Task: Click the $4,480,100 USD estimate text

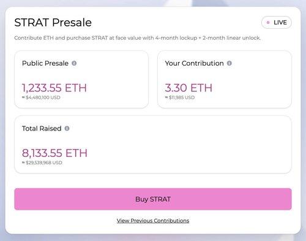Action: [41, 98]
